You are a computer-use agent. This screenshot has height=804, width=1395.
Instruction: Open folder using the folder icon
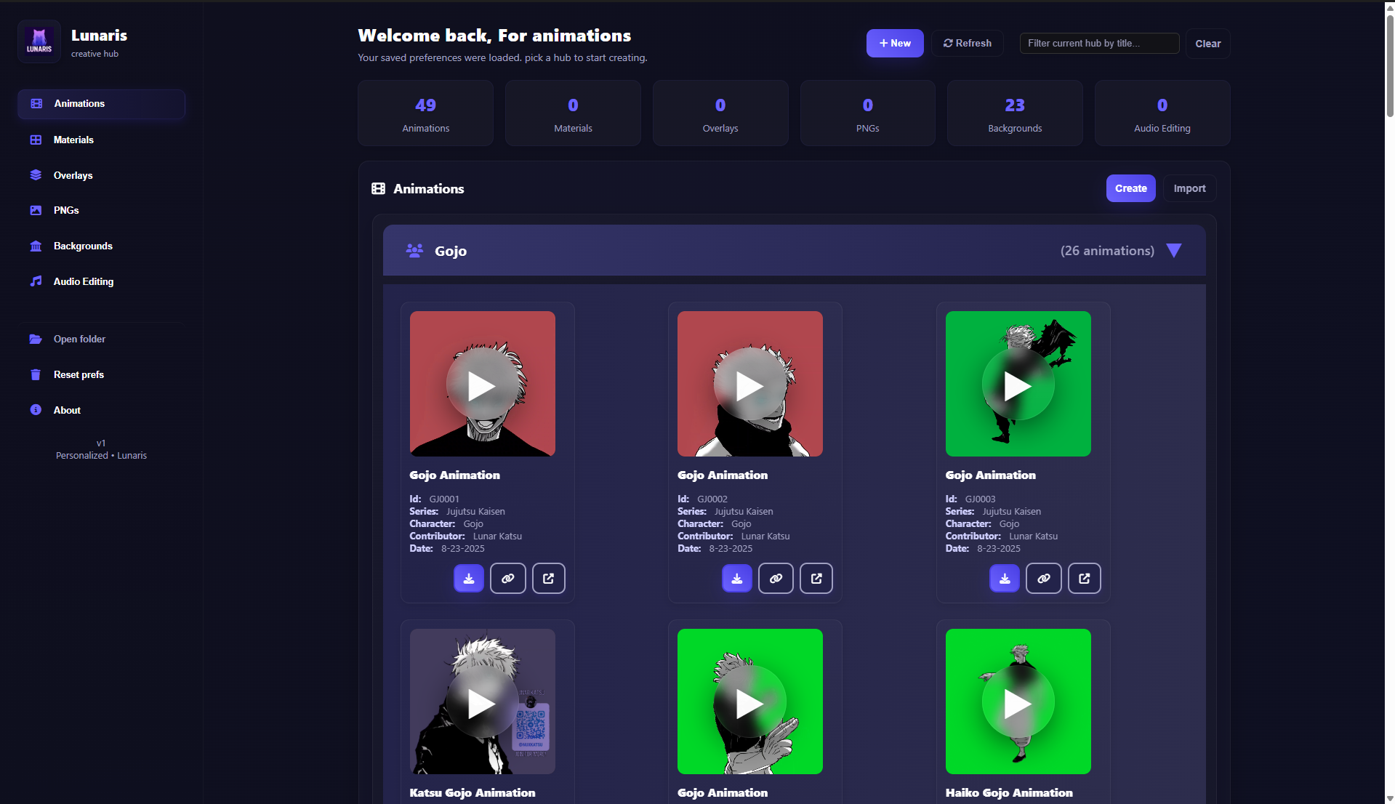(x=36, y=339)
